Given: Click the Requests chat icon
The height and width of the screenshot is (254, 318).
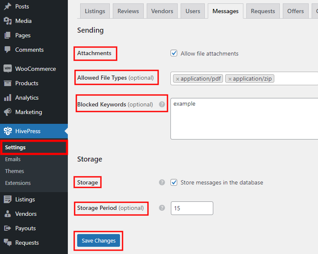Looking at the screenshot, I should pos(8,243).
